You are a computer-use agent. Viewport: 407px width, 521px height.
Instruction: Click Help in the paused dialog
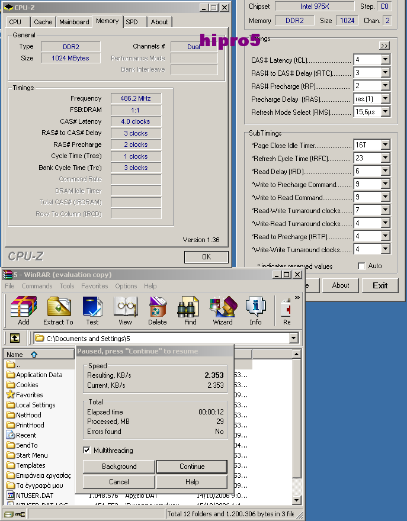coord(192,482)
